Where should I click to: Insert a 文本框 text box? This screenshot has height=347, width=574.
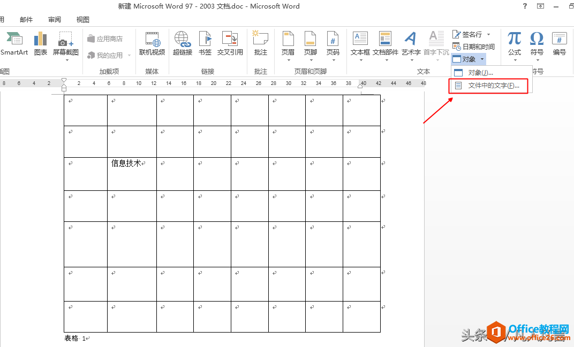(x=360, y=45)
